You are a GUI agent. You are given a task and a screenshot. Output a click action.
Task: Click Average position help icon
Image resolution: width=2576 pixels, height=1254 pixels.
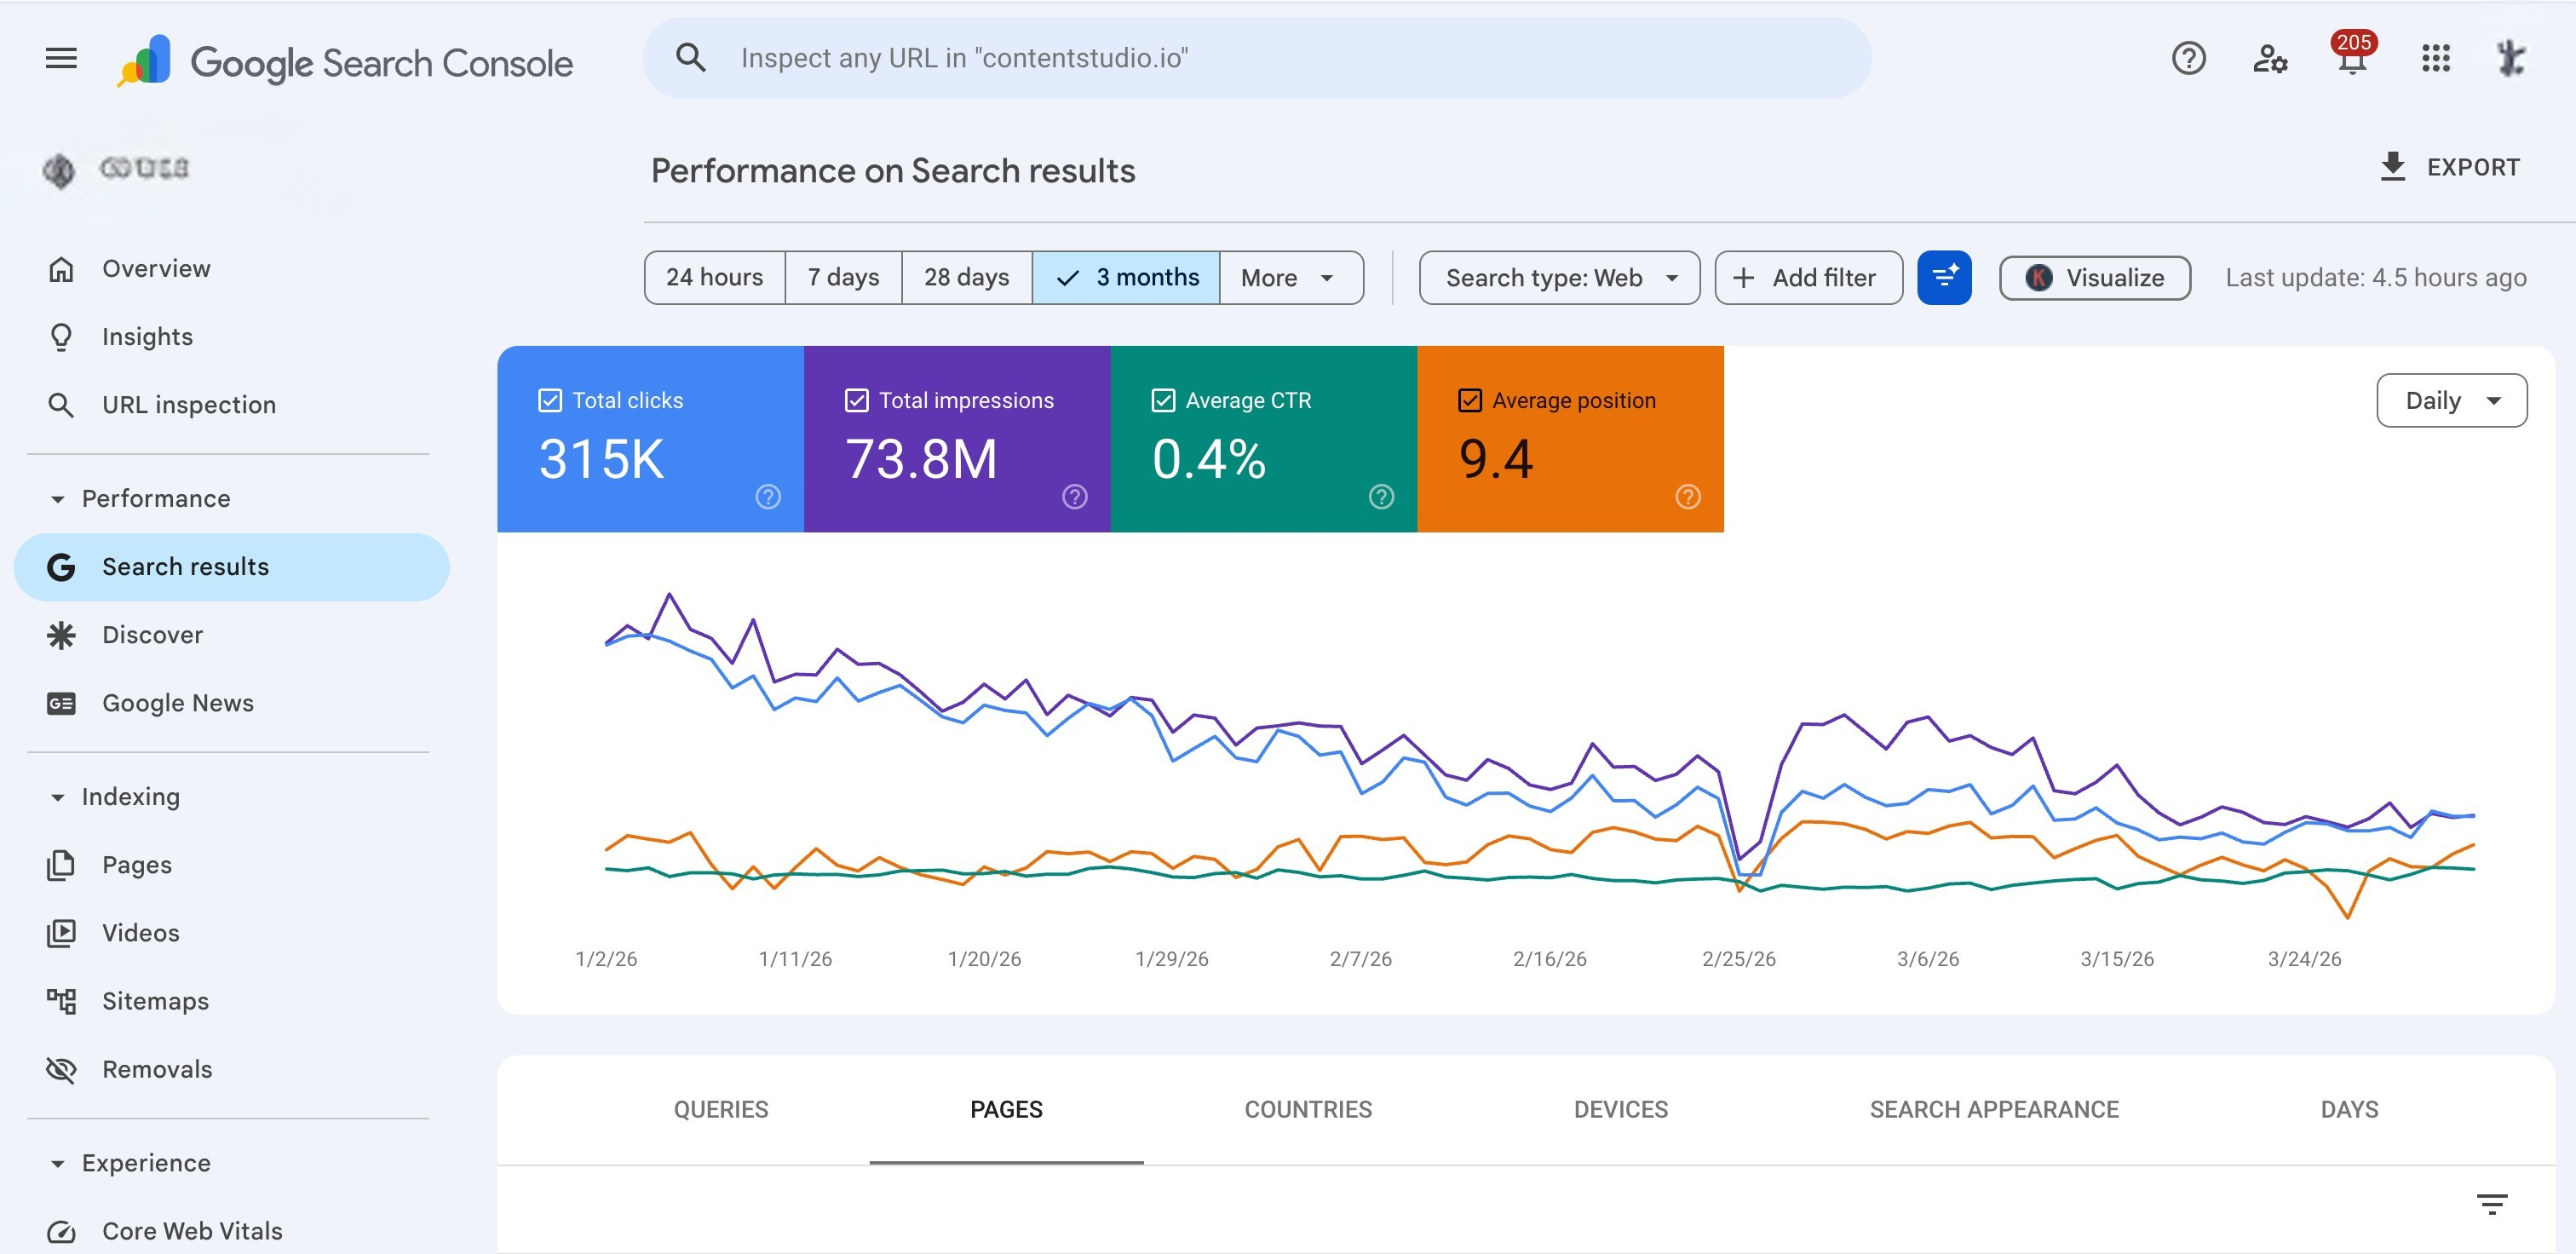tap(1687, 496)
